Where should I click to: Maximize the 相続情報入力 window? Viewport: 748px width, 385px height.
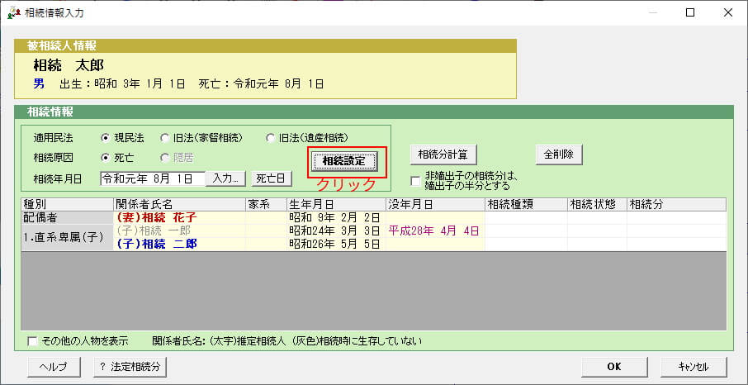pyautogui.click(x=690, y=13)
